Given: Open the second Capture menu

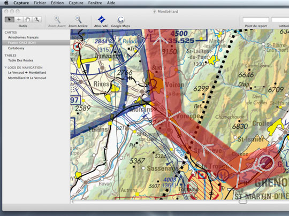Looking at the screenshot, I should tap(76, 3).
